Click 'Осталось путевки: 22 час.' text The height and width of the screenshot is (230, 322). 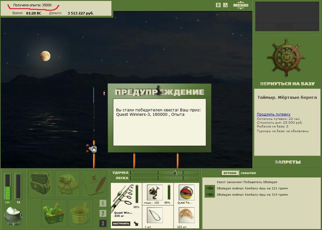click(279, 119)
